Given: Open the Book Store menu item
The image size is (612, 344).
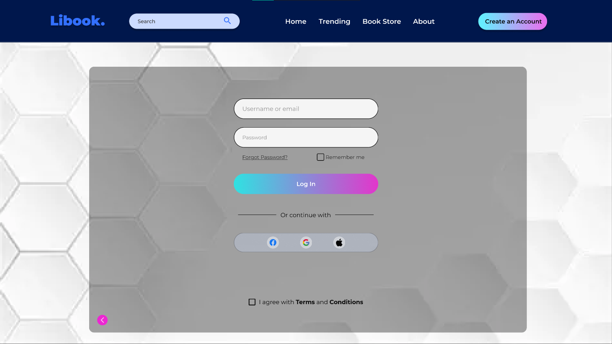Looking at the screenshot, I should click(x=382, y=21).
